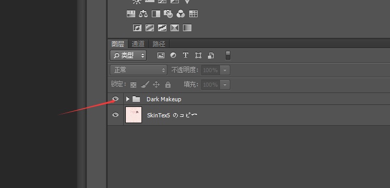The width and height of the screenshot is (390, 188).
Task: Add a Posterize adjustment layer
Action: pyautogui.click(x=150, y=28)
